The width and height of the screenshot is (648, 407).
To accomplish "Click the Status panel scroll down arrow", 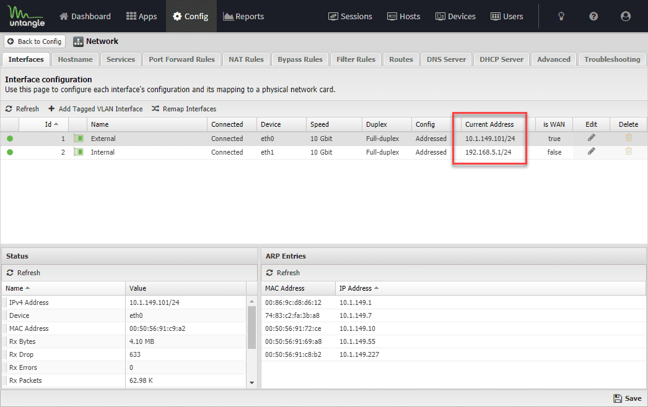I will pyautogui.click(x=252, y=383).
